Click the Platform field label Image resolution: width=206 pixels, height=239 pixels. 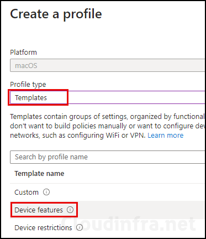23,53
